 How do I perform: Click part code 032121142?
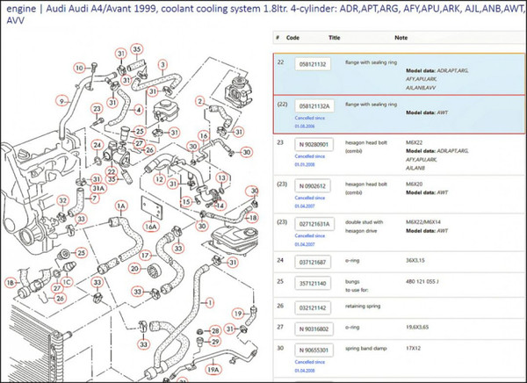(x=313, y=308)
